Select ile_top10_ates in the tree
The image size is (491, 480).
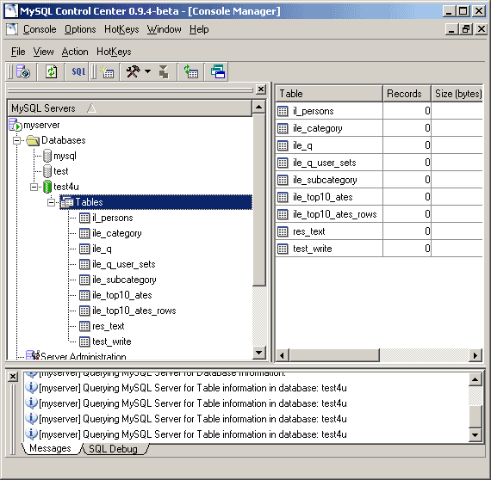coord(122,295)
